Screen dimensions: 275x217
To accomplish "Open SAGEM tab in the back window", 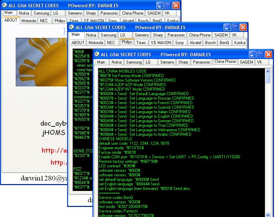I will [x=154, y=13].
